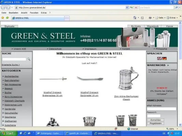Switch language with the English flag
Screen dimensions: 182x136
[x=159, y=58]
